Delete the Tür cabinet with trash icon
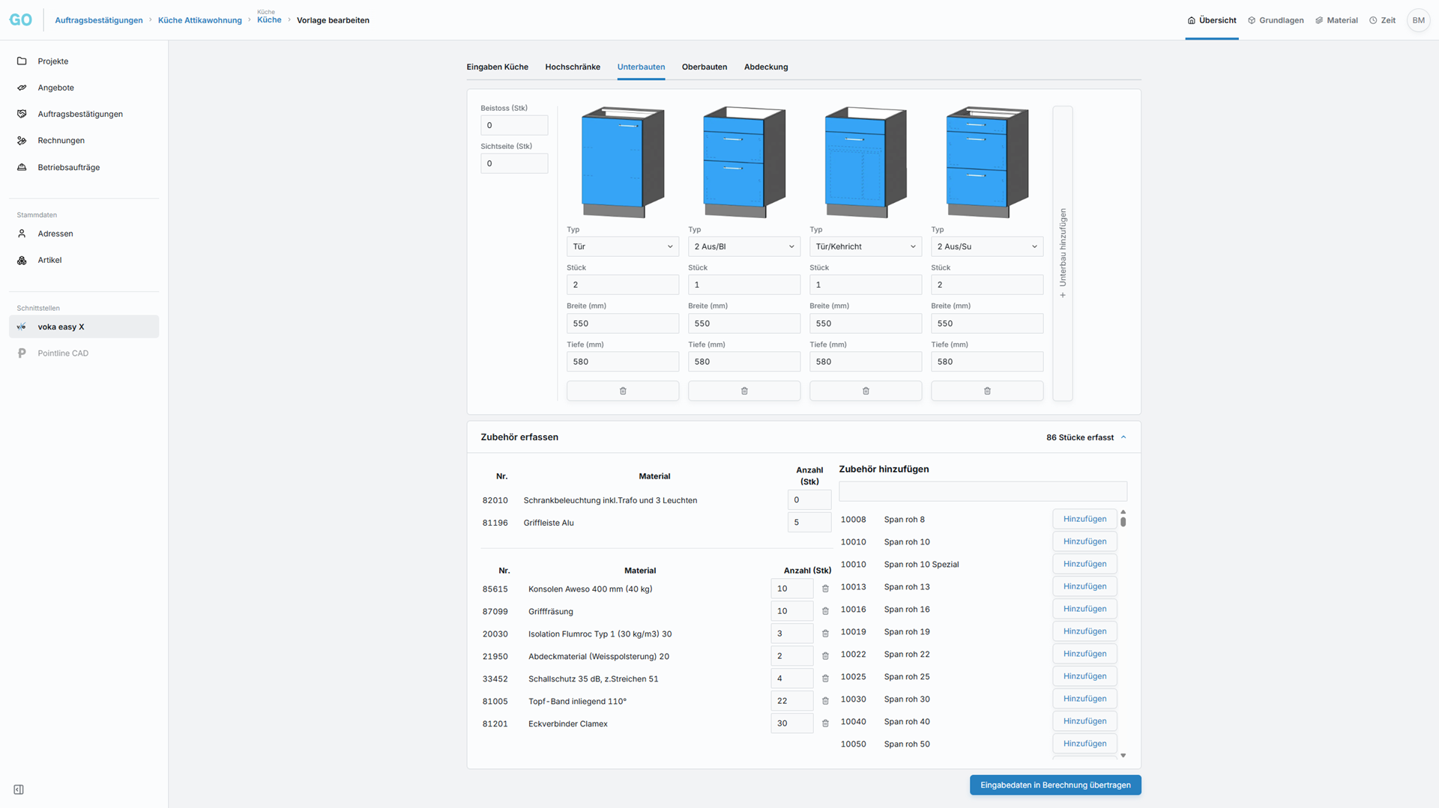 pyautogui.click(x=622, y=391)
